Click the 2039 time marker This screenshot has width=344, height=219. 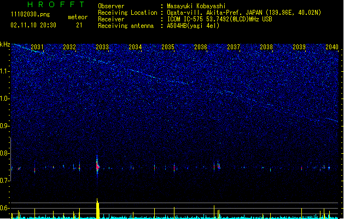299,47
